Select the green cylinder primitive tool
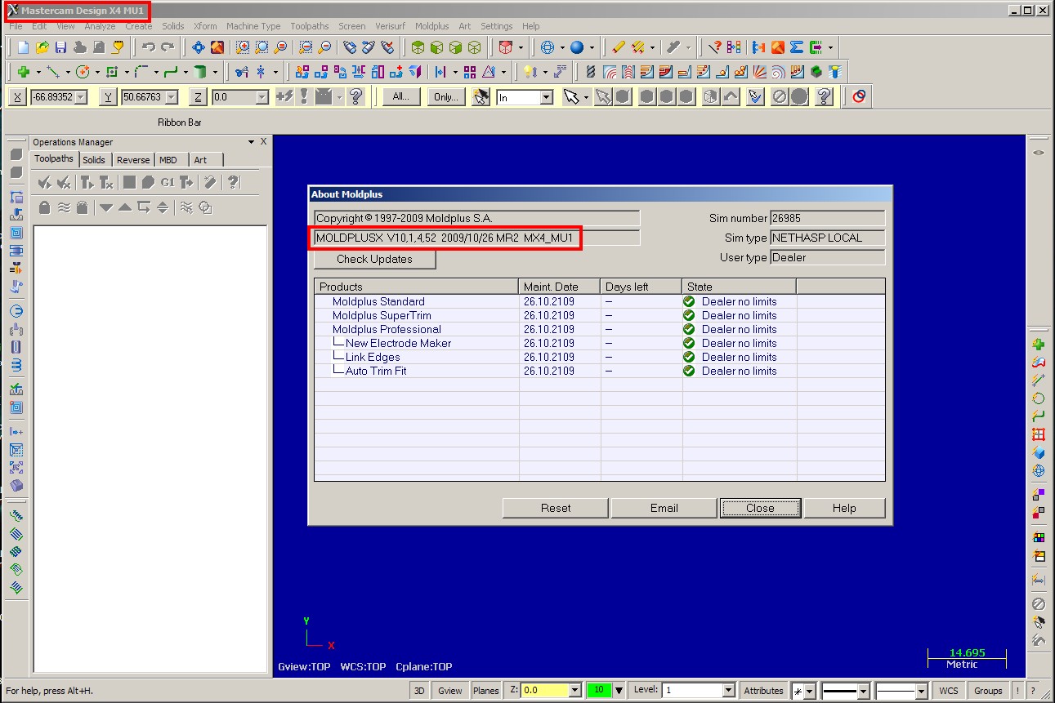Screen dimensions: 1055x703 click(x=200, y=72)
